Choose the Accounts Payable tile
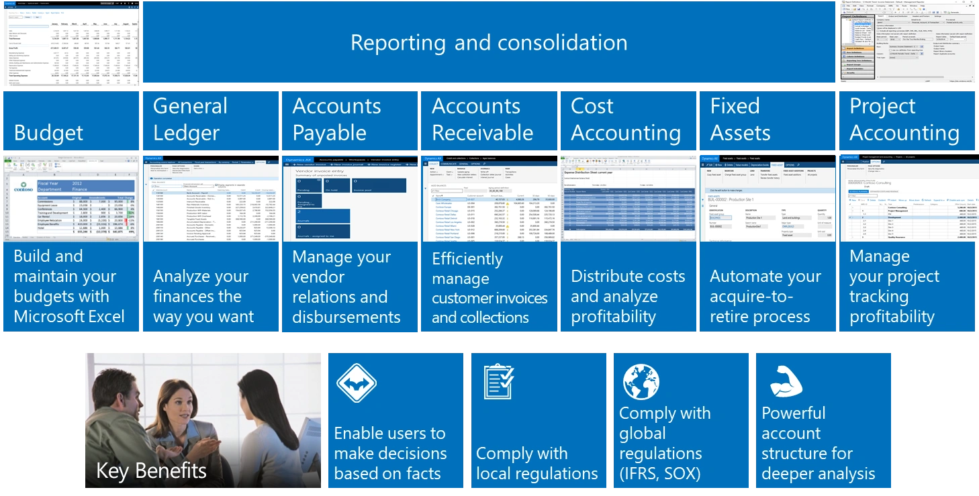This screenshot has width=979, height=496. pyautogui.click(x=350, y=121)
